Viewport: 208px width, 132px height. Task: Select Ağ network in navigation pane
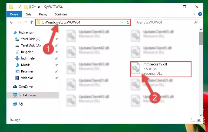tap(18, 104)
